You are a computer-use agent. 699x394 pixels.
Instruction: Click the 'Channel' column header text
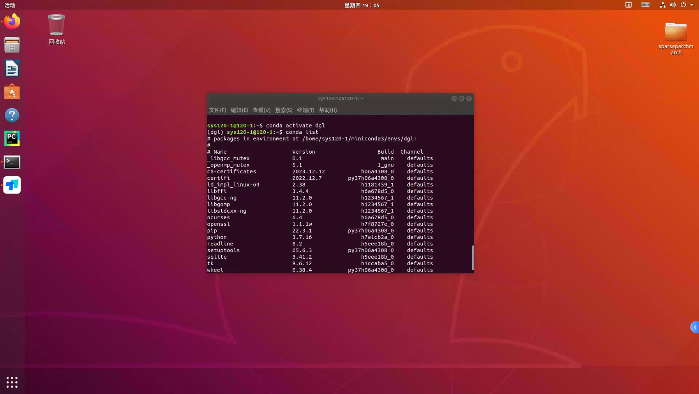(411, 152)
